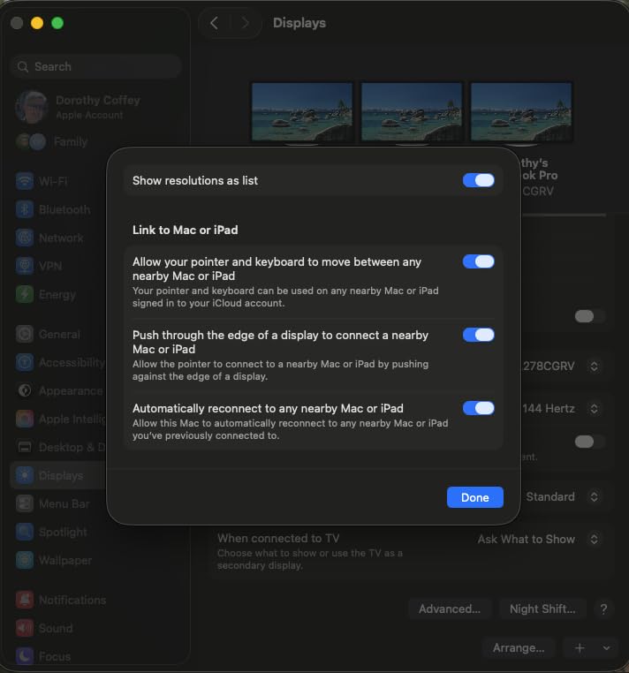Image resolution: width=629 pixels, height=673 pixels.
Task: Select Wallpaper in the sidebar
Action: (x=54, y=560)
